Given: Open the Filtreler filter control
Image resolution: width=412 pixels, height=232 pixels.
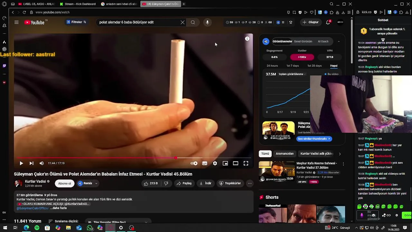Looking at the screenshot, I should tap(76, 22).
